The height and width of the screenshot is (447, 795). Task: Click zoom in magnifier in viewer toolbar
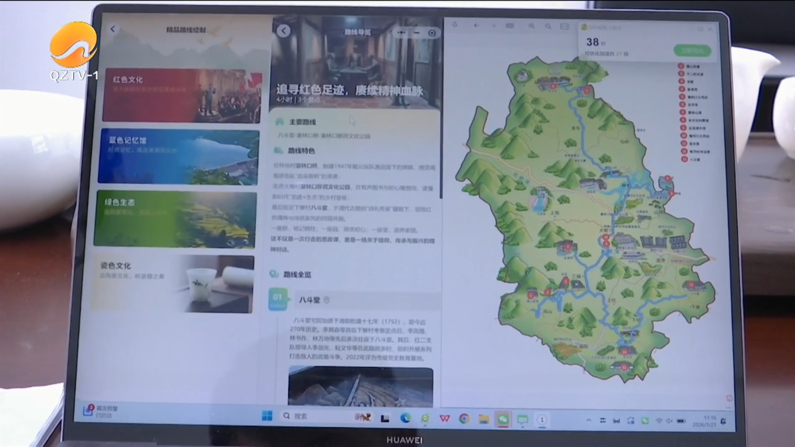(x=531, y=26)
